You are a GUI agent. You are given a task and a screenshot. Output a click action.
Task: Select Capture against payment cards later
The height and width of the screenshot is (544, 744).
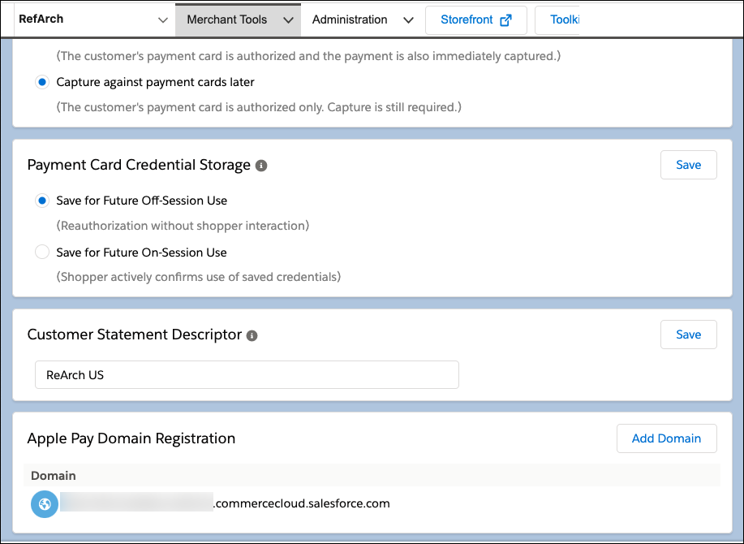(41, 81)
